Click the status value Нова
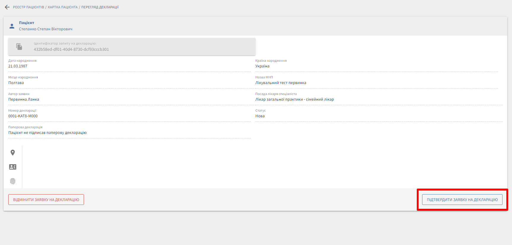Image resolution: width=512 pixels, height=245 pixels. click(x=260, y=116)
